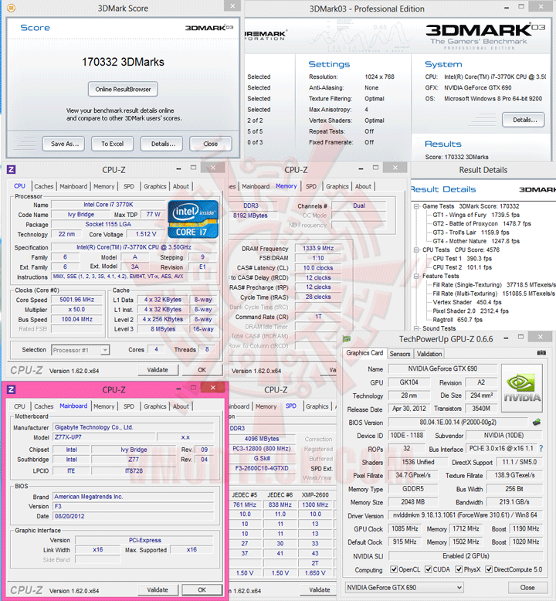Collapse the Game Tests tree node
Viewport: 556px width, 601px height.
(x=416, y=206)
